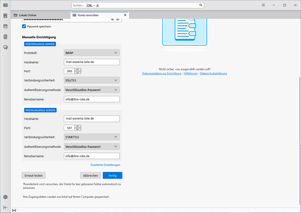
Task: Uncheck Passwort speichern checkbox
Action: pos(24,26)
